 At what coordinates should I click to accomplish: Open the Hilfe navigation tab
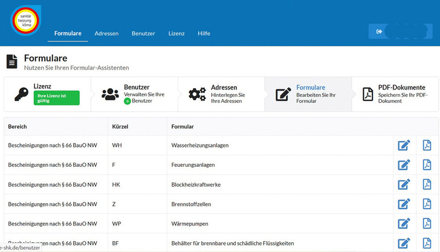pyautogui.click(x=204, y=33)
